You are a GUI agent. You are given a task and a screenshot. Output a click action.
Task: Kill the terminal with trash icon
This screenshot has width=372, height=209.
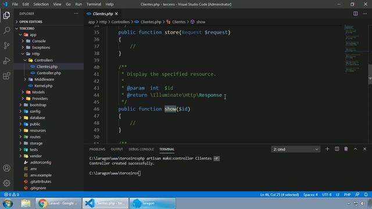click(x=346, y=149)
